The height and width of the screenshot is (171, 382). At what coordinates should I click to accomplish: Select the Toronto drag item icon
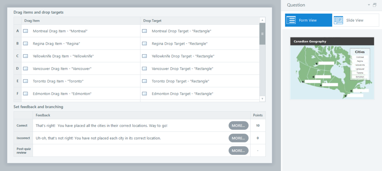click(26, 81)
